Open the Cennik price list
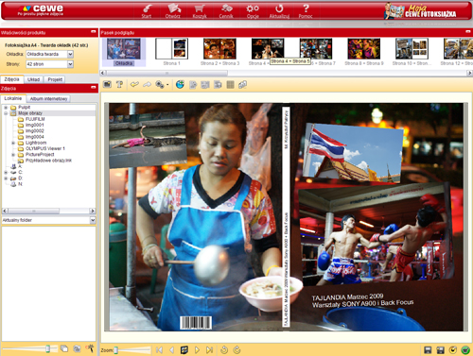Viewport: 473px width, 356px height. 226,11
